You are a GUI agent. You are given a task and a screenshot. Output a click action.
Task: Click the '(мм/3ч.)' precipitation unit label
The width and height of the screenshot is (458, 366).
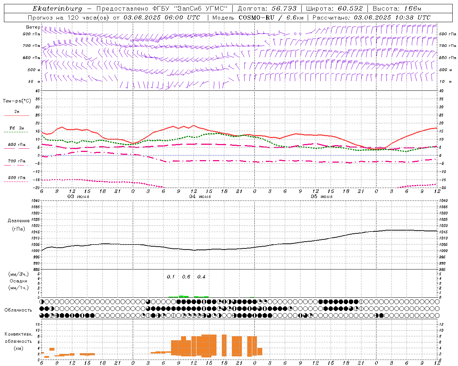(x=19, y=274)
